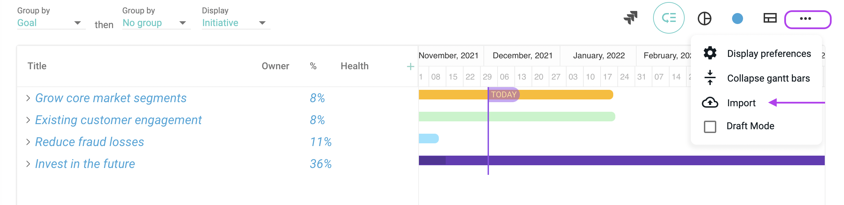This screenshot has width=844, height=205.
Task: Open the pie chart view icon
Action: click(x=704, y=18)
